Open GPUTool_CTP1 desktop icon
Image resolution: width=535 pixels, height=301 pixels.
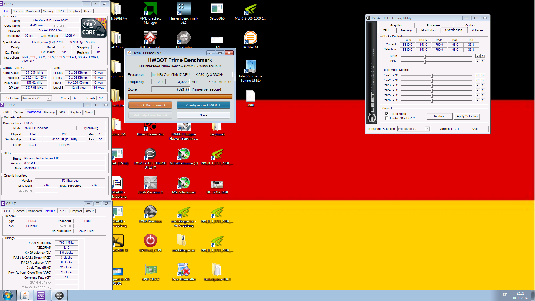[150, 243]
